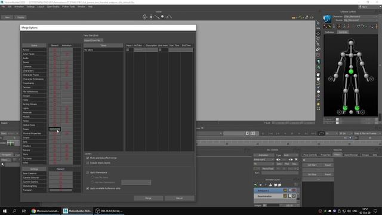Click the white circle icon in Viewer toolbar
This screenshot has width=382, height=215.
(162, 17)
